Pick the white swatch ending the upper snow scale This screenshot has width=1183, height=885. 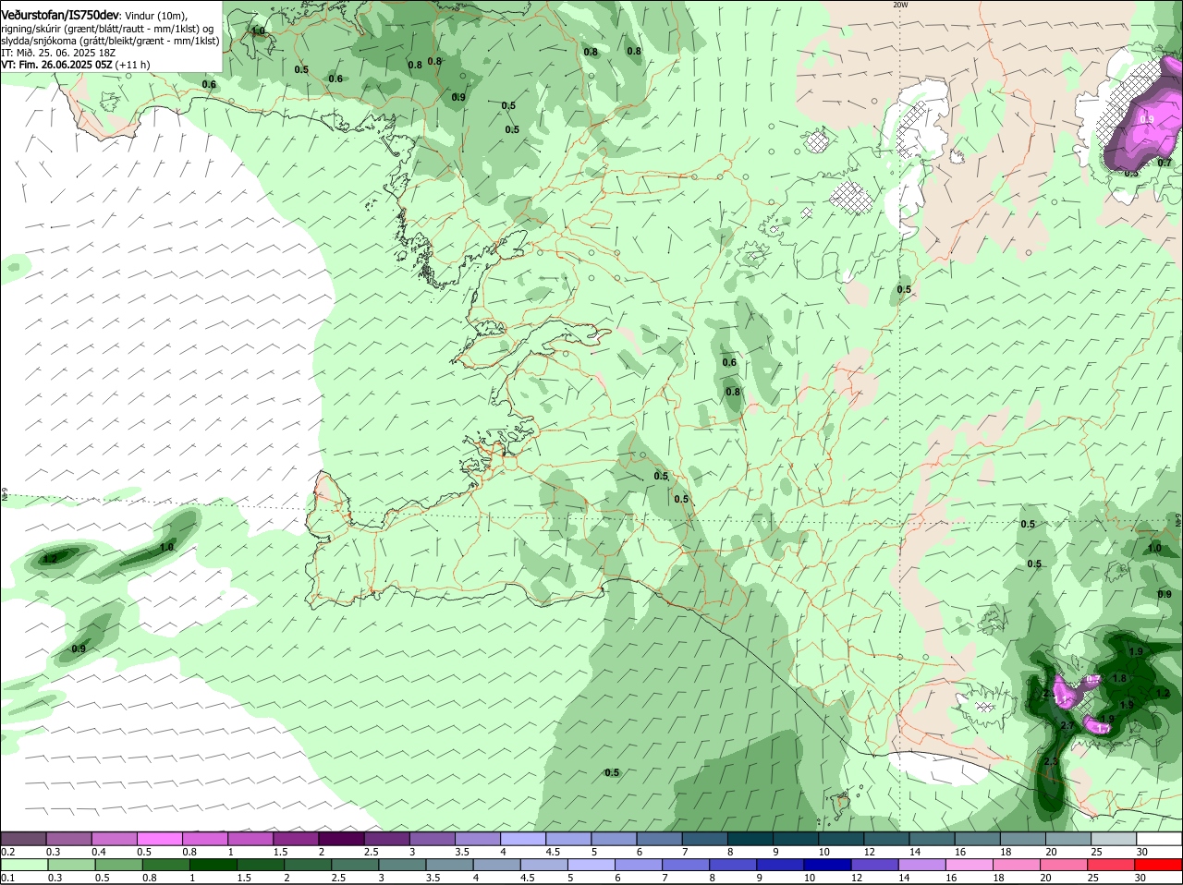(x=1158, y=839)
